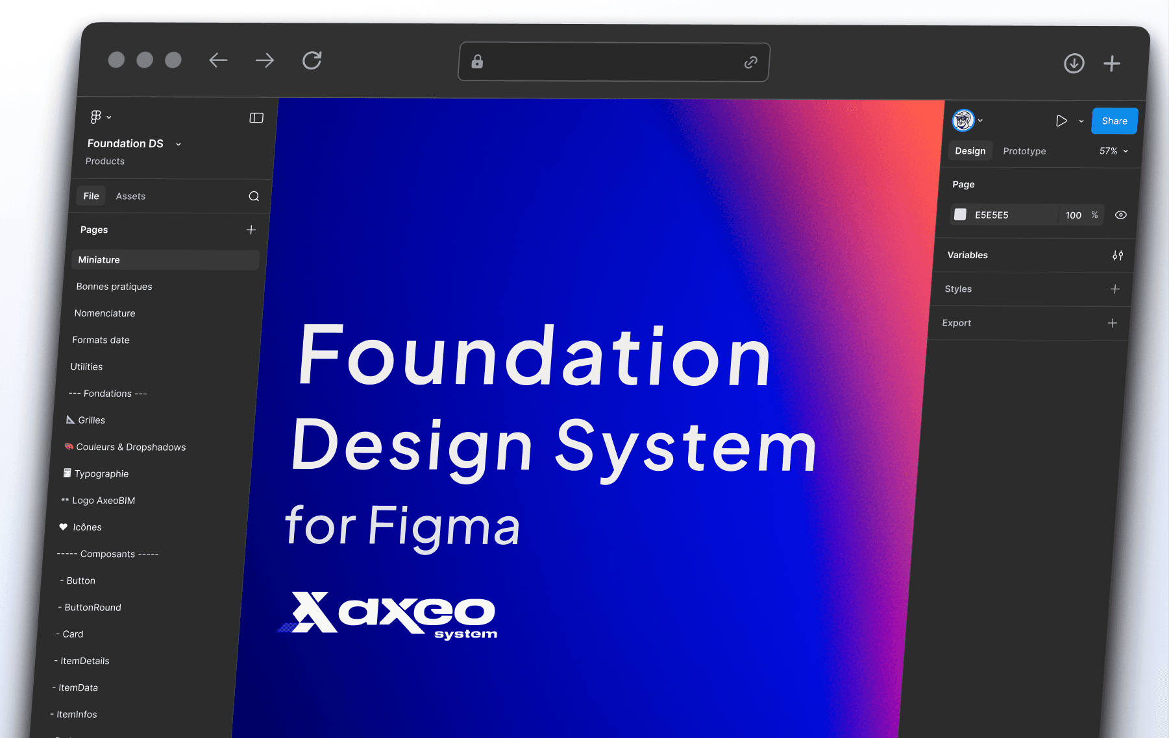Open the - ItemData page

pyautogui.click(x=75, y=688)
